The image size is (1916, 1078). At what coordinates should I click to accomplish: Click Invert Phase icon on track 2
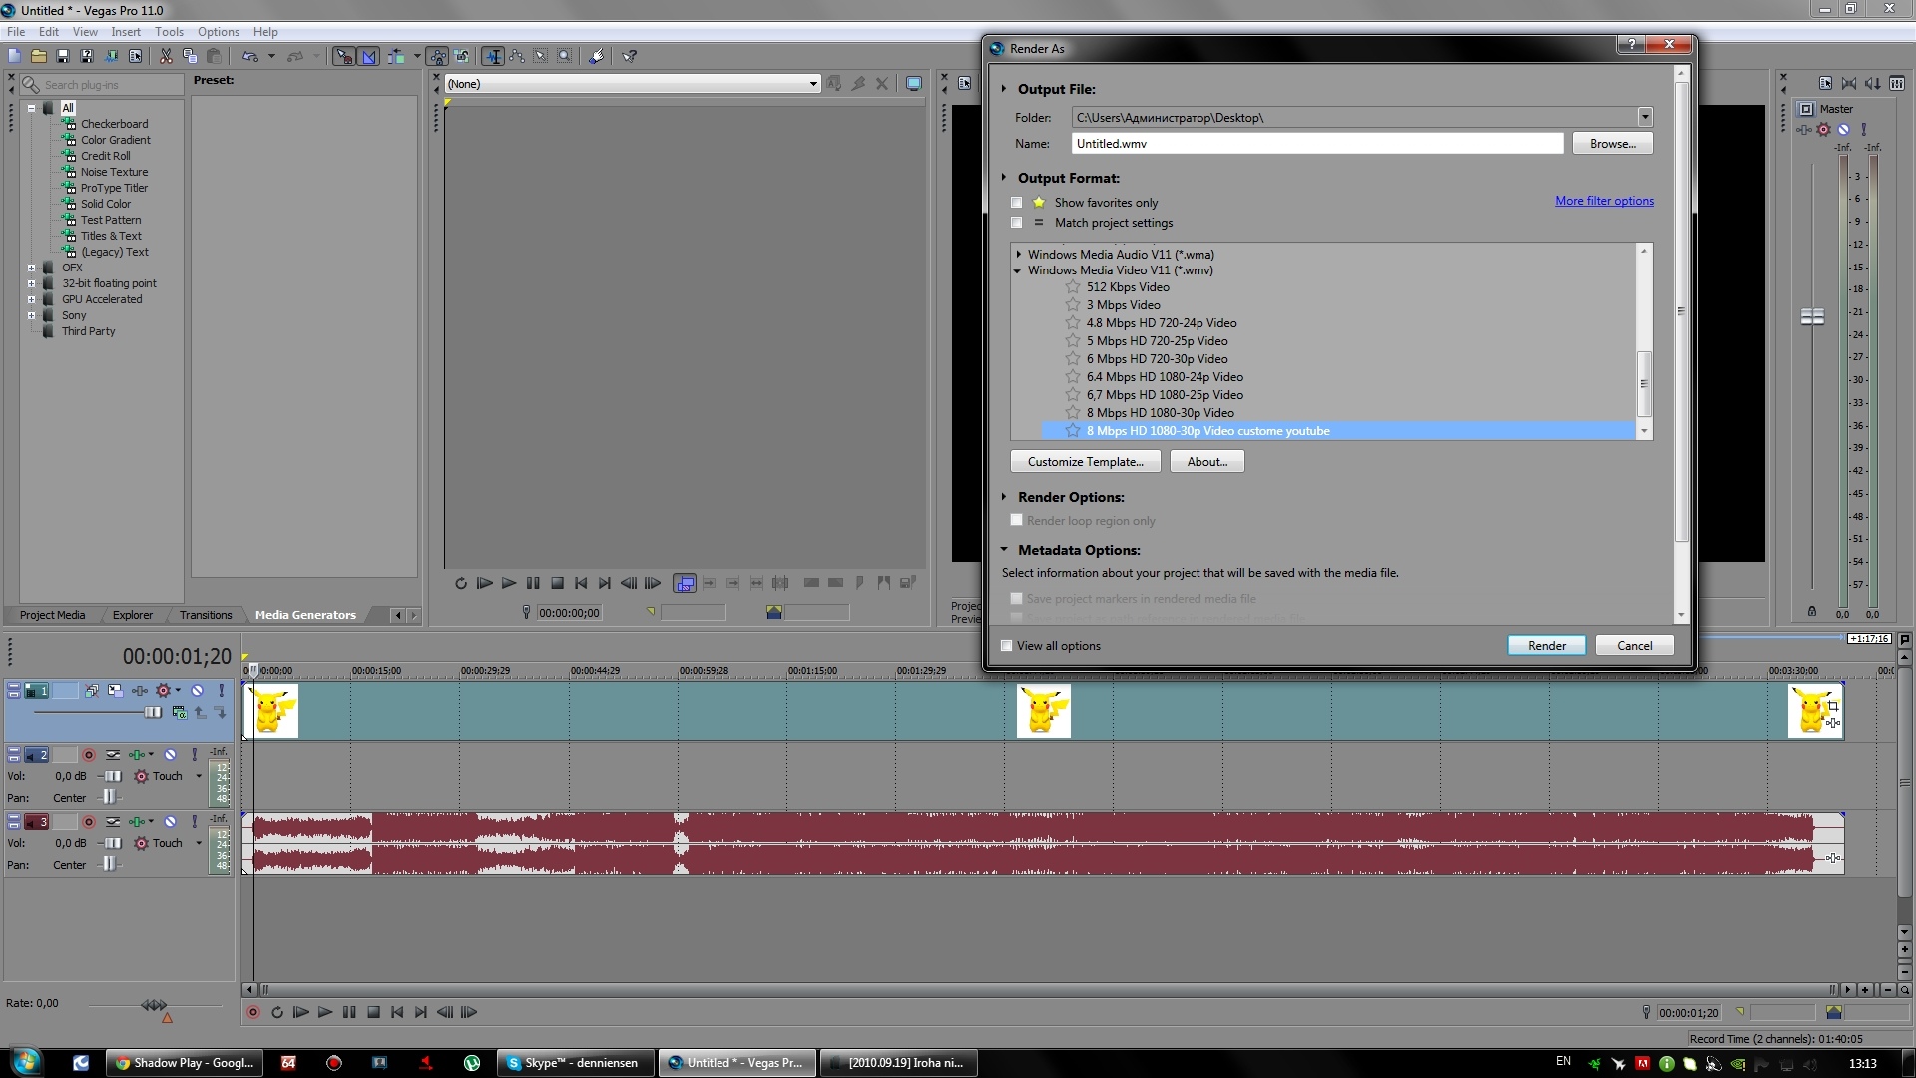pyautogui.click(x=113, y=755)
